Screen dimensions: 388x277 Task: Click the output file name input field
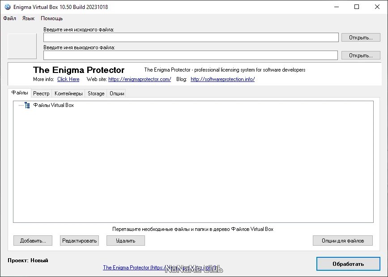pyautogui.click(x=191, y=55)
